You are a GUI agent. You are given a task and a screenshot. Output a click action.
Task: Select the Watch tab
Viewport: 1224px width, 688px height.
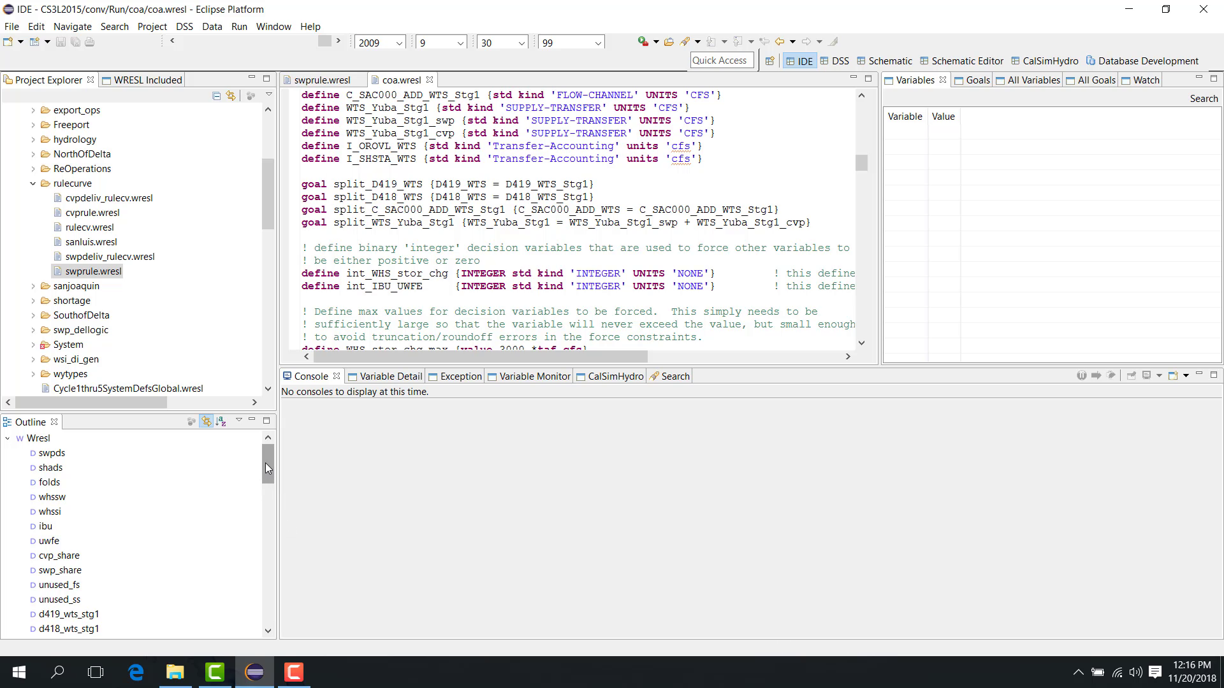1140,80
